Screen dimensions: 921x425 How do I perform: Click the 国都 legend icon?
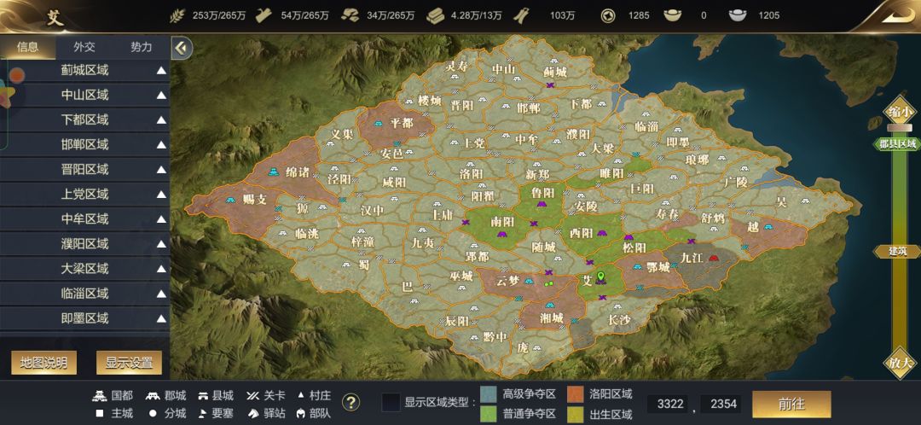click(101, 396)
